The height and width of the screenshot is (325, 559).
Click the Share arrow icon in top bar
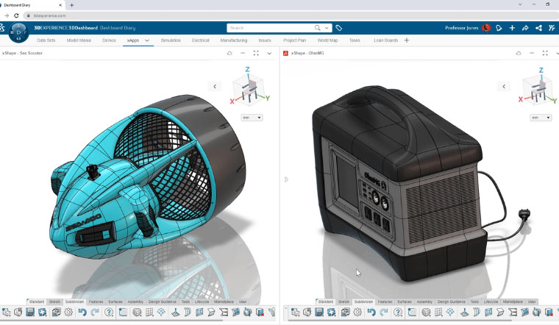coord(525,28)
